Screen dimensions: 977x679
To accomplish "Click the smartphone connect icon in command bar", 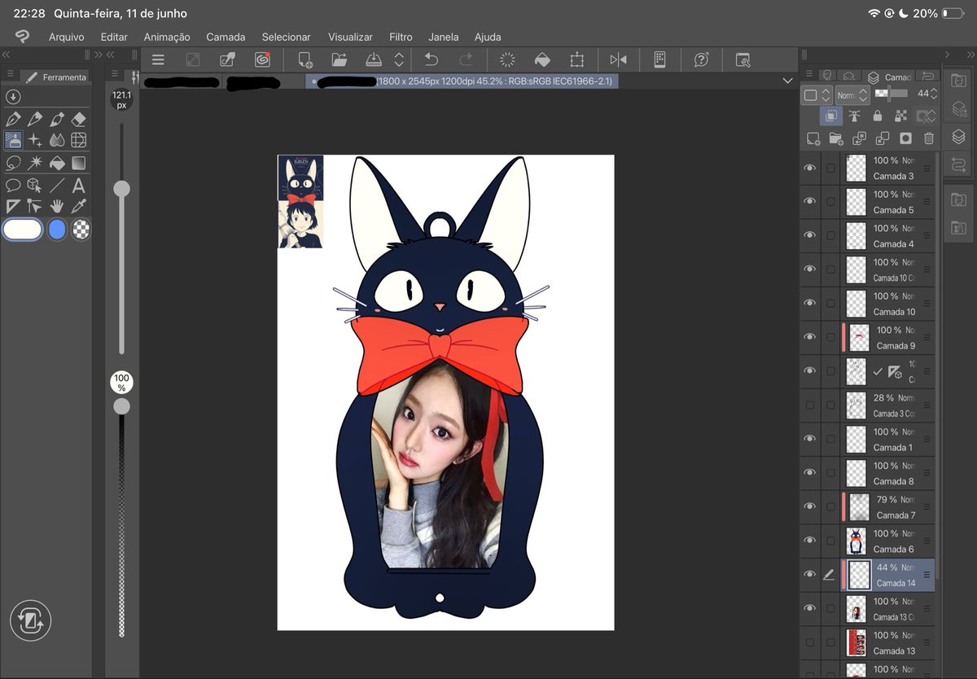I will click(x=660, y=59).
